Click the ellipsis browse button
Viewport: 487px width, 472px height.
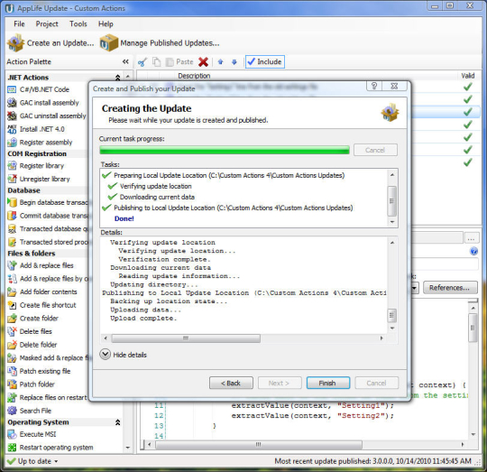pyautogui.click(x=471, y=238)
